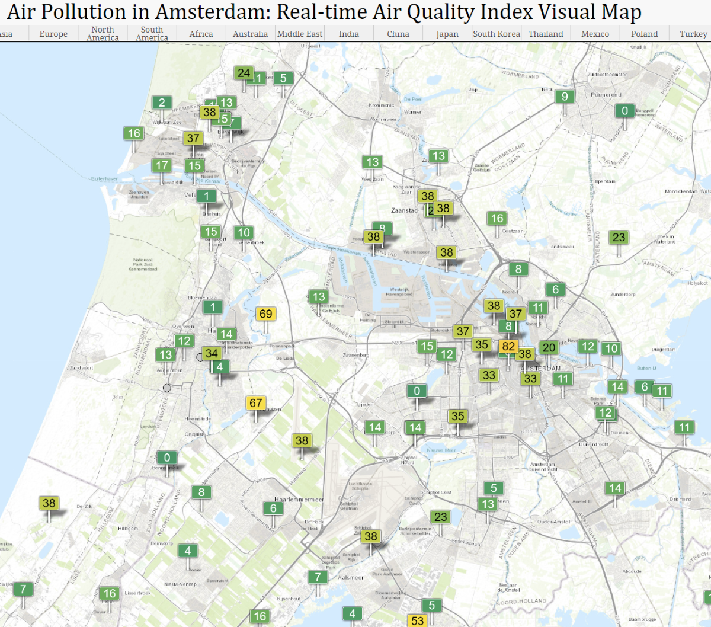Open the AQI 9 marker near Purmerend

coord(565,97)
